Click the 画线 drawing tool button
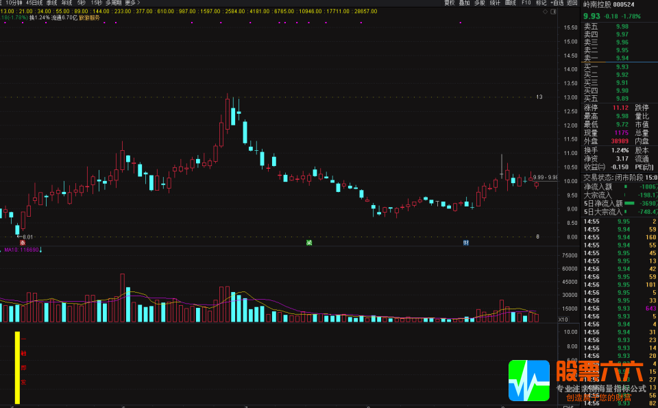Viewport: 658px width, 408px height. click(x=510, y=3)
